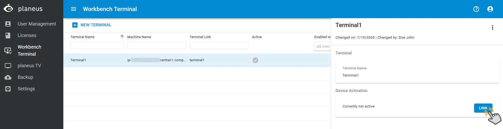The image size is (503, 129).
Task: Click the plus icon for New Terminal
Action: (75, 25)
